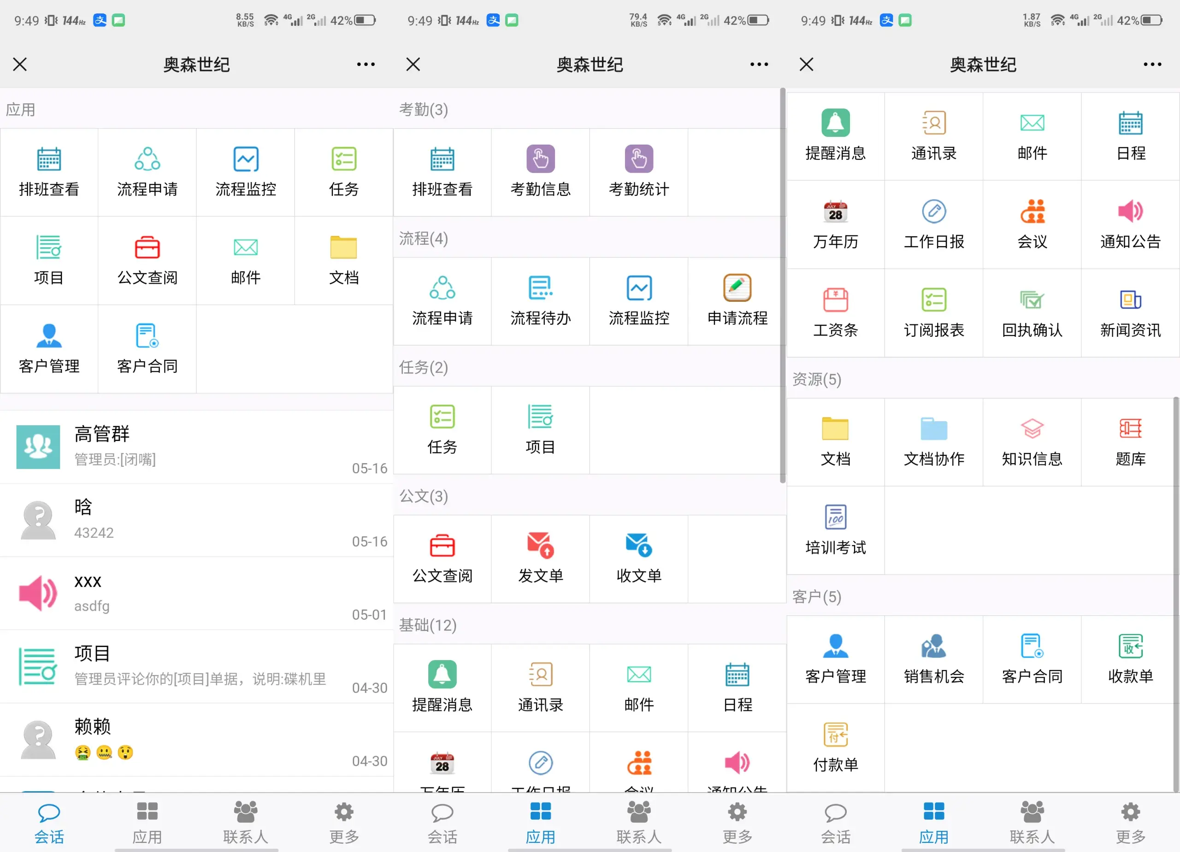
Task: Switch to 应用 tab in leftmost screen
Action: click(147, 823)
